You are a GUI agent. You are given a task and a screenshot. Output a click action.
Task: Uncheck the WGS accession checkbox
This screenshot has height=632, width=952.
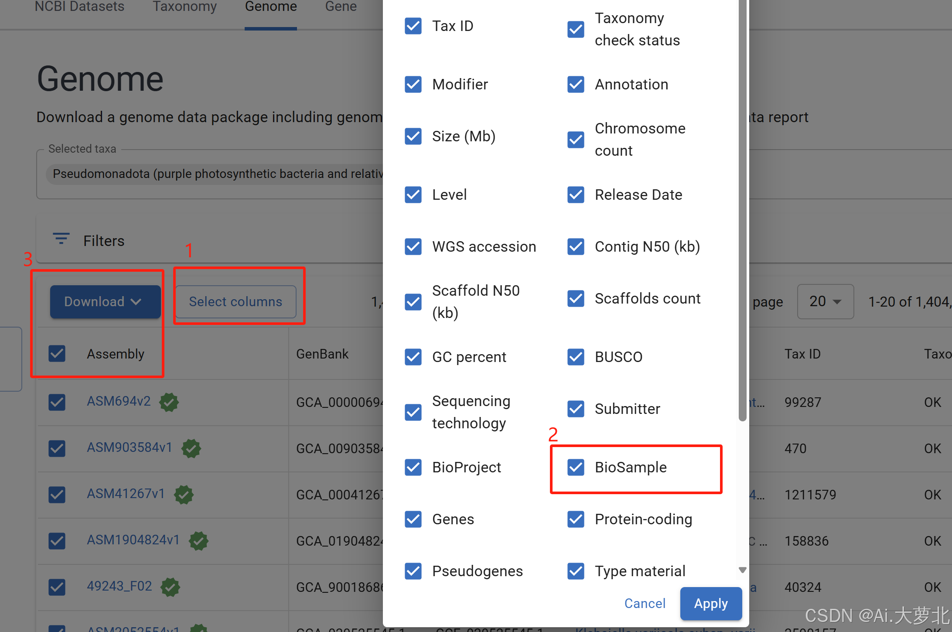(413, 246)
